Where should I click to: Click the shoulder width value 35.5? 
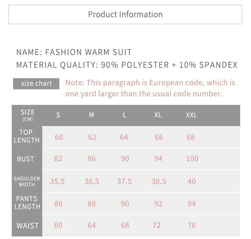[x=57, y=181]
